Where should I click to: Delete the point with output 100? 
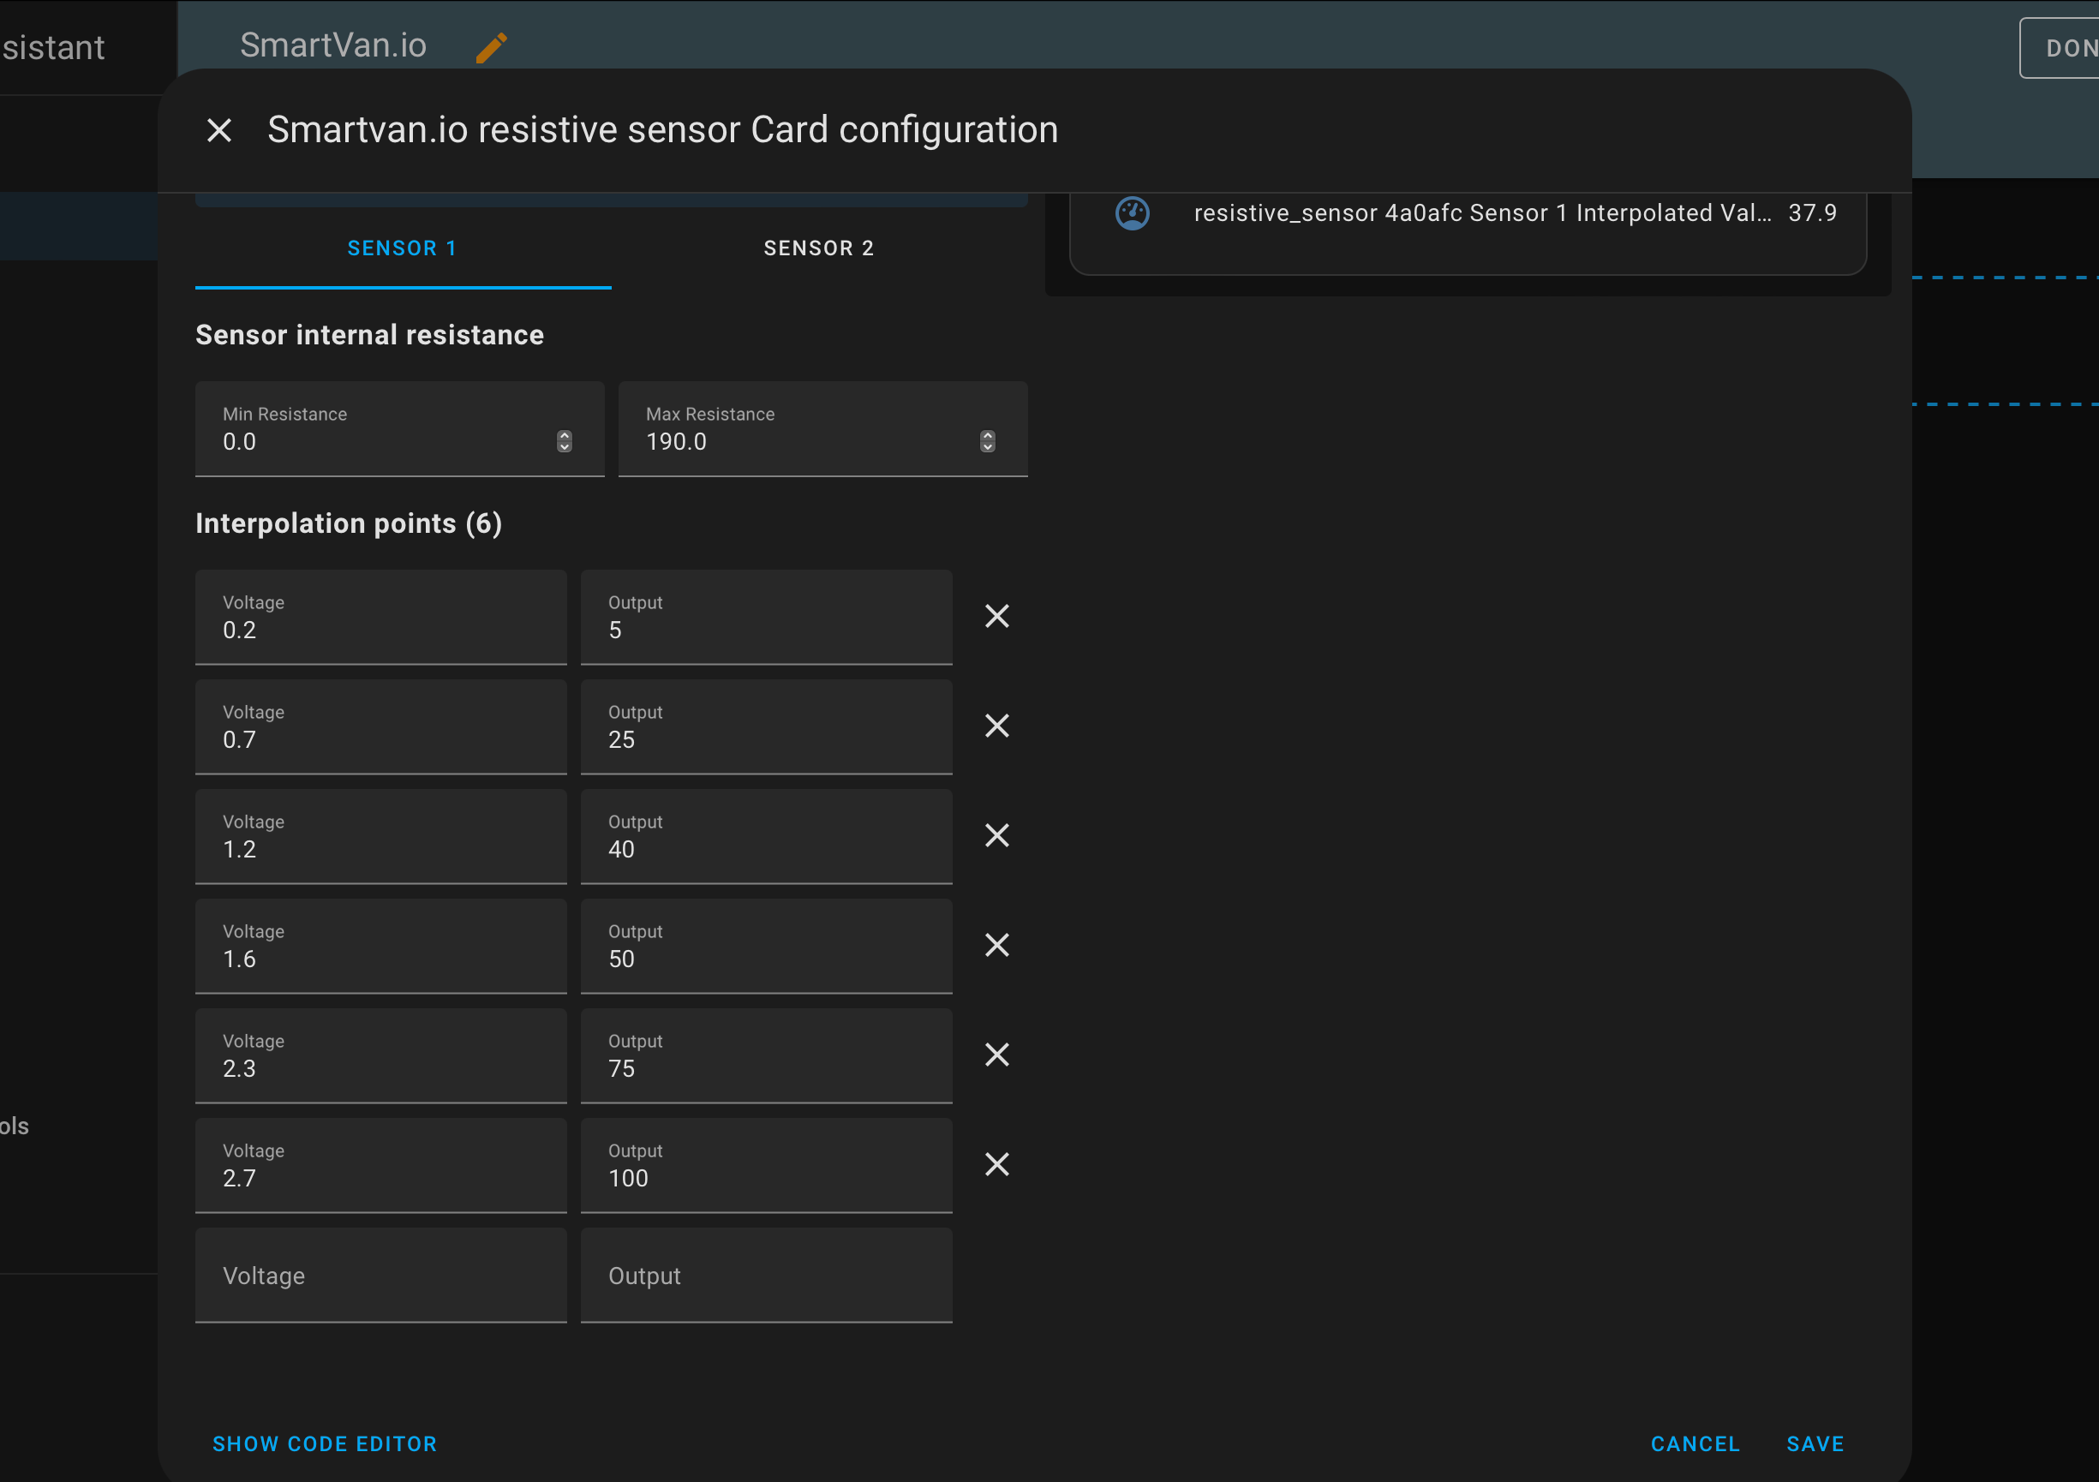(996, 1165)
